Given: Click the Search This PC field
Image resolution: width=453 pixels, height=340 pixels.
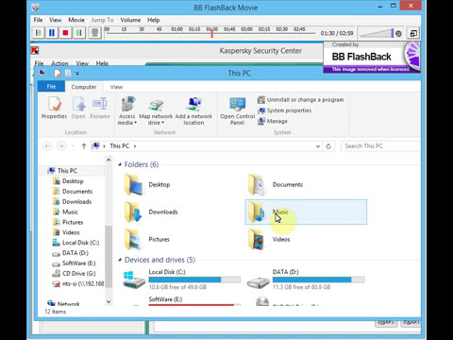Looking at the screenshot, I should 380,146.
